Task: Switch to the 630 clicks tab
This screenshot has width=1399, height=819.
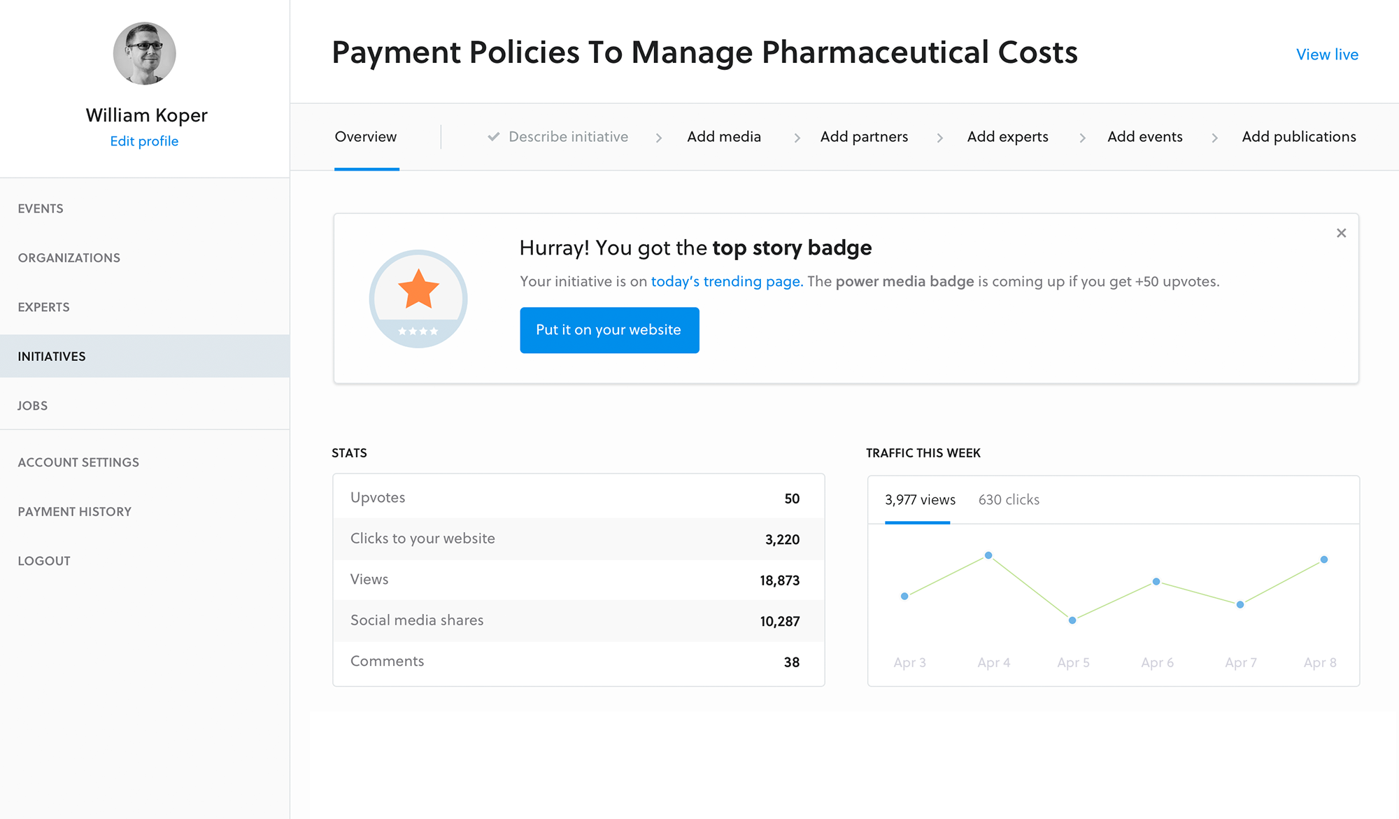Action: (1009, 499)
